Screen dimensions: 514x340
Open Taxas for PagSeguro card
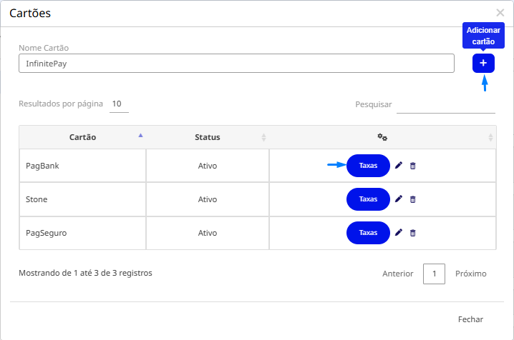point(368,233)
